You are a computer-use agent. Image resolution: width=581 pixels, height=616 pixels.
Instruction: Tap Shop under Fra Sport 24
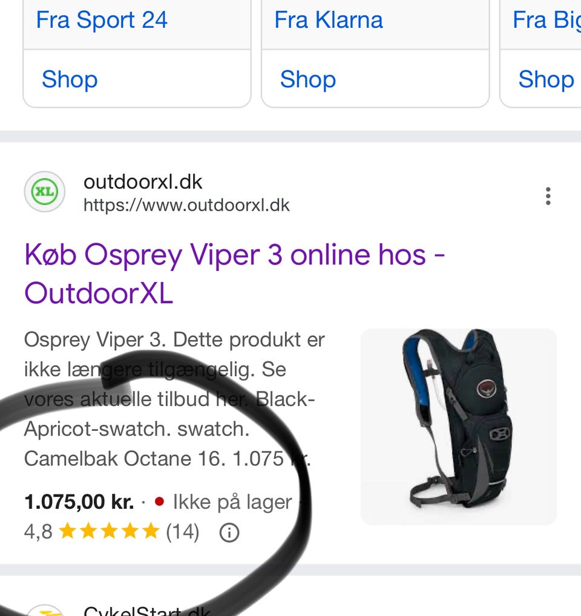(70, 79)
